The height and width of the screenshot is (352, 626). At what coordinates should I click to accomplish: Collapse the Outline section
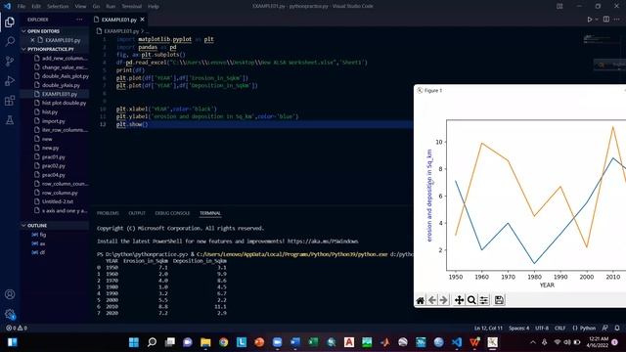[23, 226]
